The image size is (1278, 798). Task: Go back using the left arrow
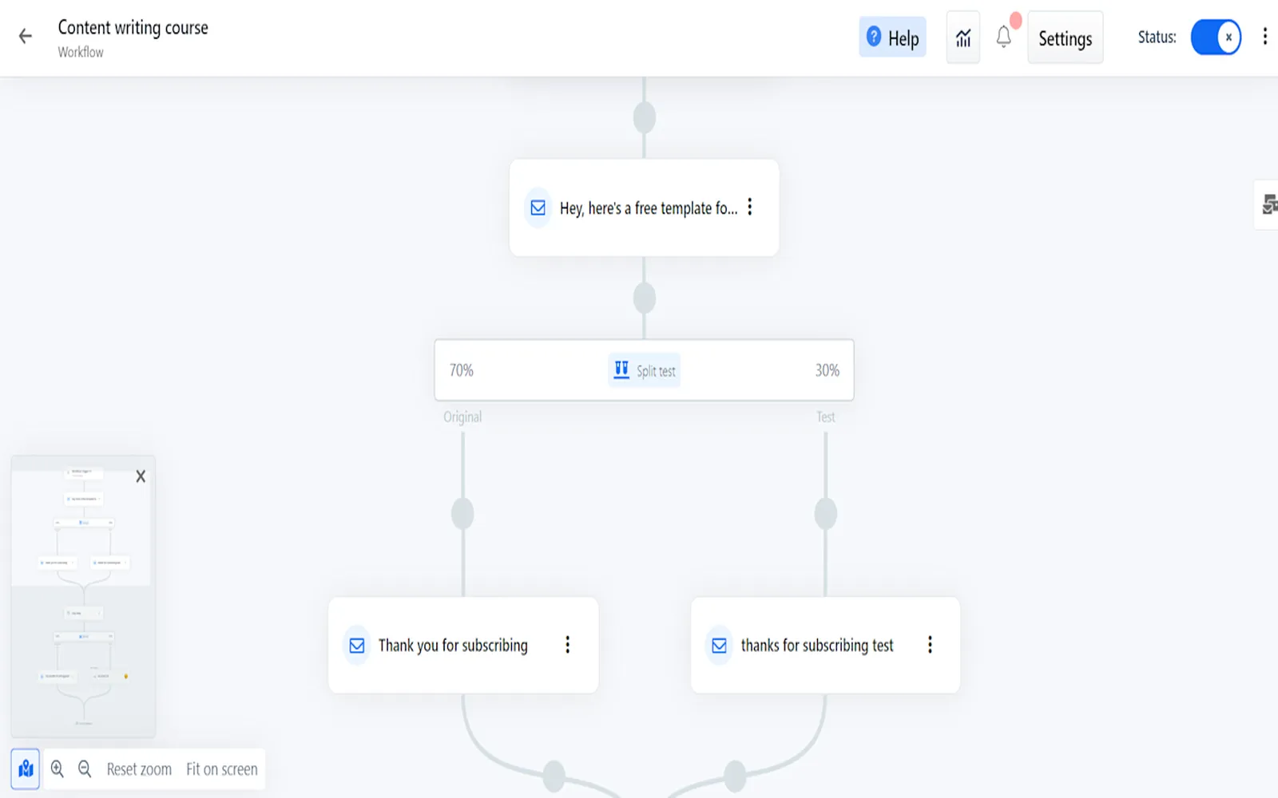(x=26, y=36)
